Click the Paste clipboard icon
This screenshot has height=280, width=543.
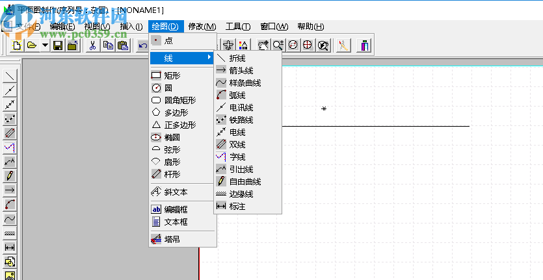(x=123, y=45)
